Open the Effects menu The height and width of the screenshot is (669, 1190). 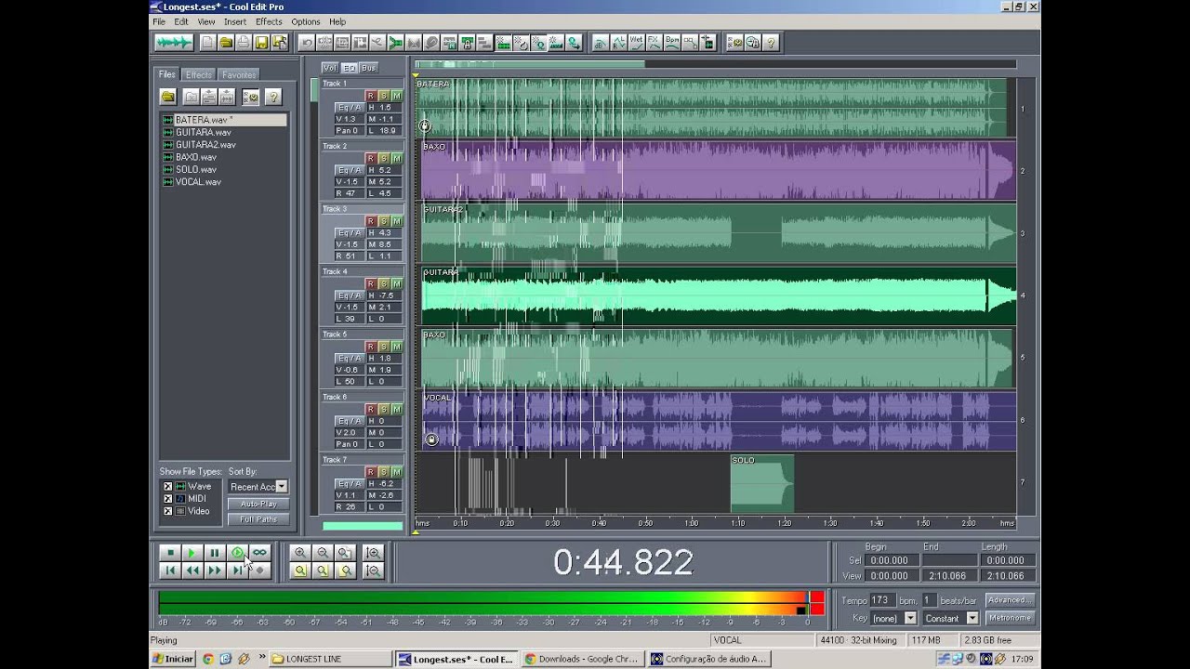point(269,21)
